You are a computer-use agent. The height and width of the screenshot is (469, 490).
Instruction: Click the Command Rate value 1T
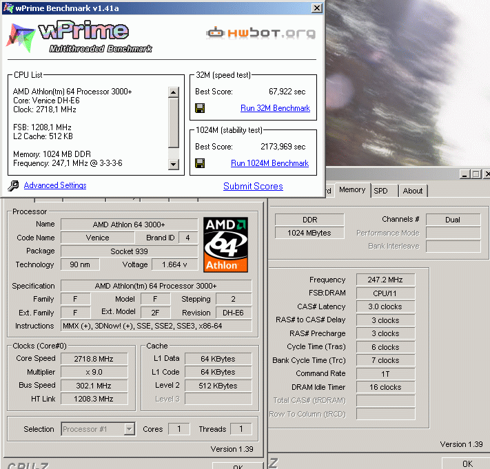coord(385,374)
